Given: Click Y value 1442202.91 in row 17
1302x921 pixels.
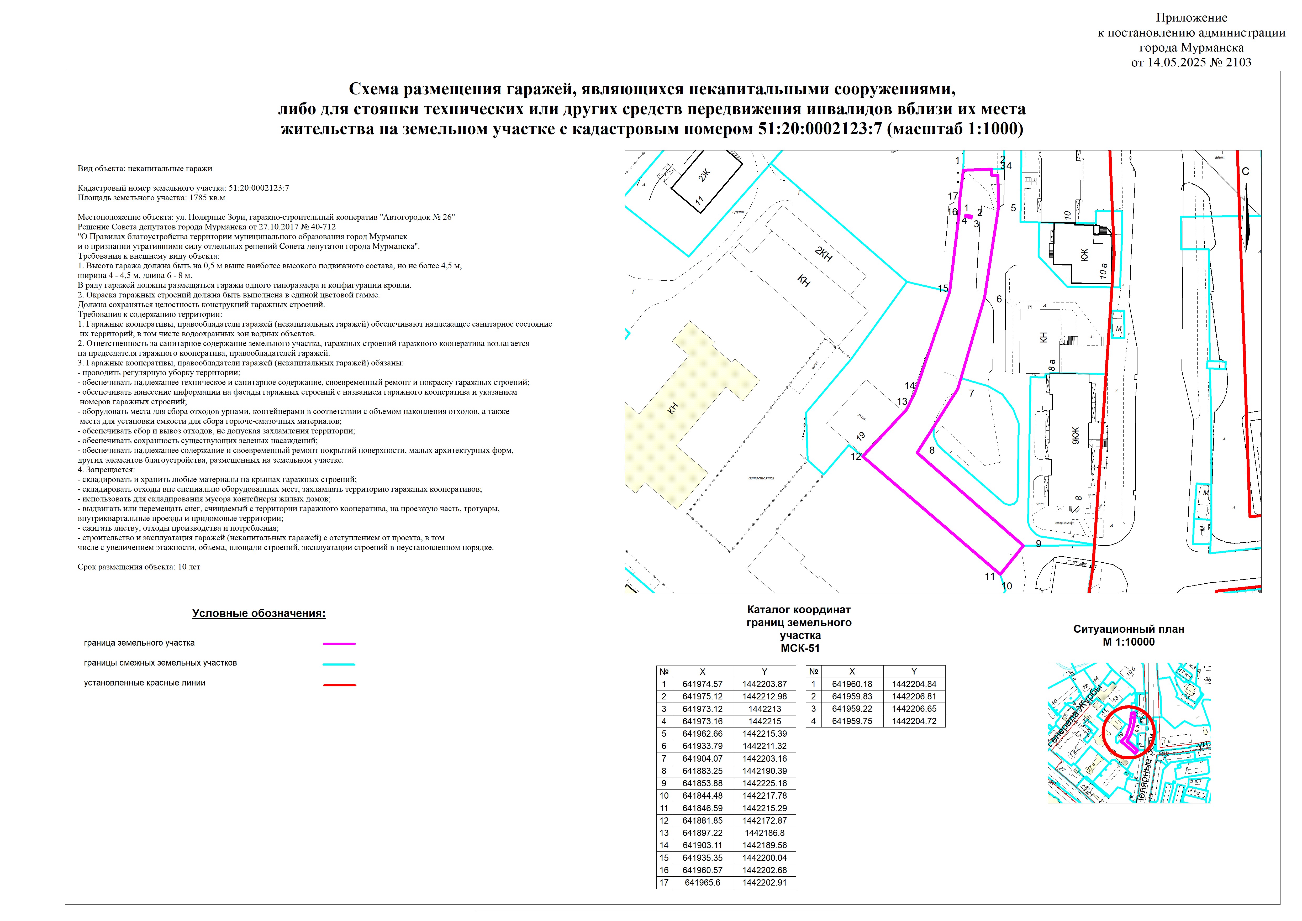Looking at the screenshot, I should tap(765, 882).
